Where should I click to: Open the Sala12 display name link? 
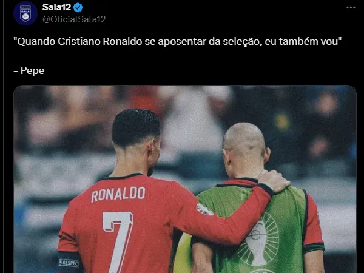56,7
